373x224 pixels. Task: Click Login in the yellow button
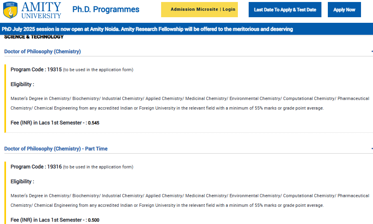[x=229, y=10]
